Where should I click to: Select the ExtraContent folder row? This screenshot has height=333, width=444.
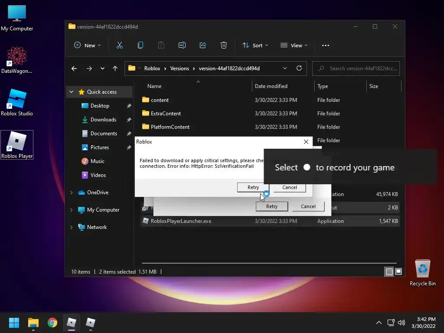click(x=271, y=114)
